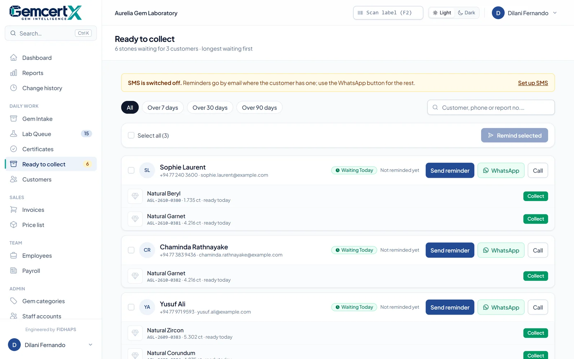Send reminder to Sophie Laurent
This screenshot has width=574, height=359.
click(450, 171)
